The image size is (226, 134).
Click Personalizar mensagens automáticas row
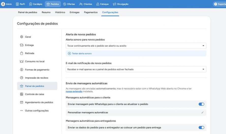tap(136, 113)
